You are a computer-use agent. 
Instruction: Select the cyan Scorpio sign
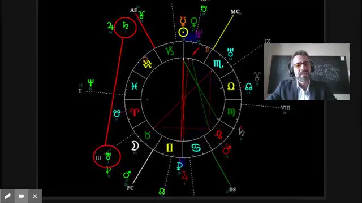[x=218, y=64]
